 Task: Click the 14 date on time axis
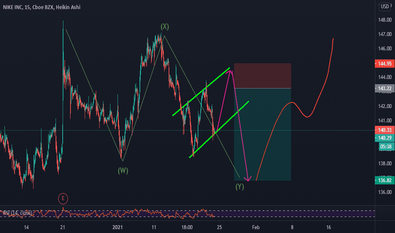tap(26, 227)
